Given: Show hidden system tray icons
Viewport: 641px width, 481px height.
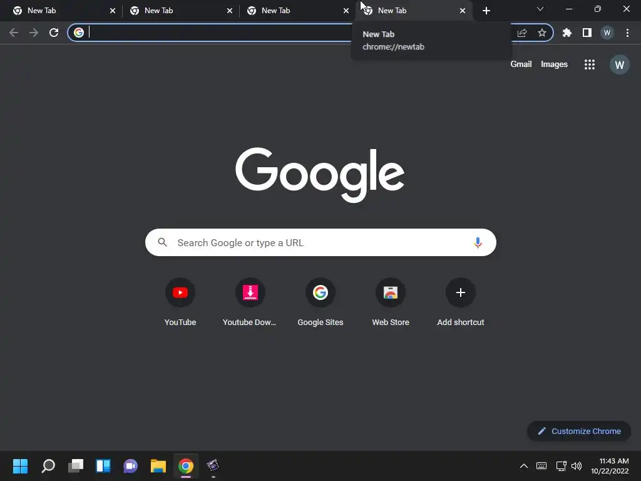Looking at the screenshot, I should coord(524,466).
